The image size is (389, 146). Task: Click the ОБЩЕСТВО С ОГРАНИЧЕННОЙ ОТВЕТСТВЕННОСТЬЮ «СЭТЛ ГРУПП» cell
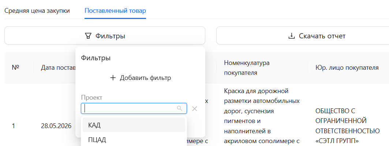(347, 126)
